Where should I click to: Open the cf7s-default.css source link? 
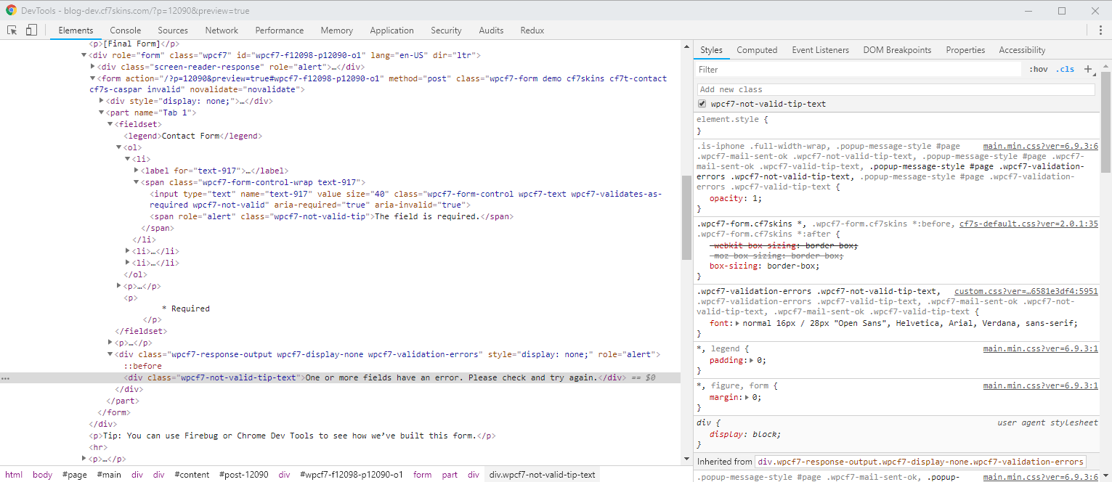(x=1028, y=224)
